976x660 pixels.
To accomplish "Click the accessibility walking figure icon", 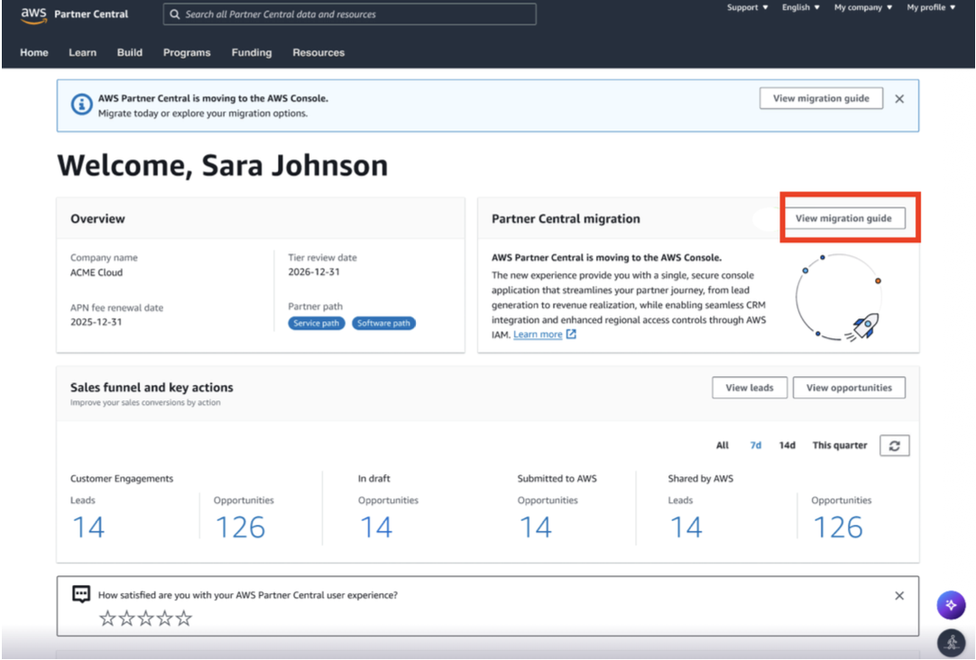I will tap(951, 643).
